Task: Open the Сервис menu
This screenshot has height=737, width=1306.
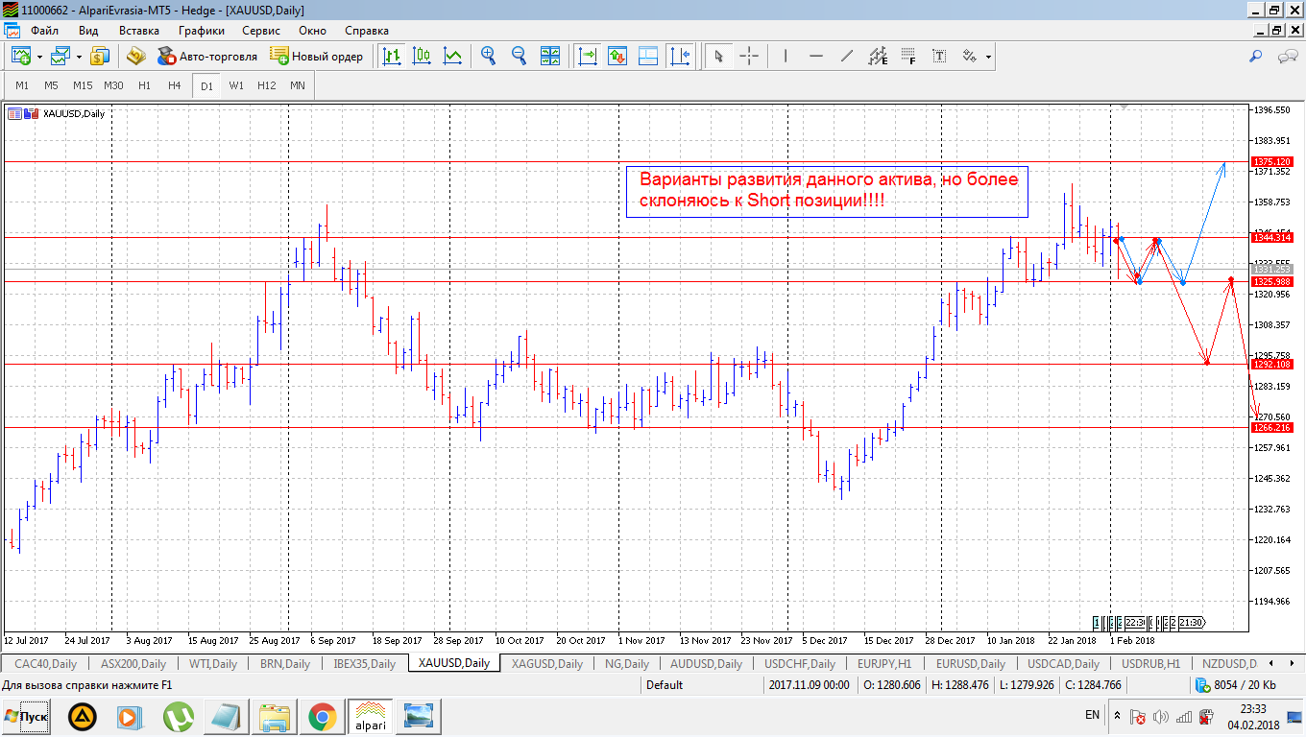Action: click(261, 30)
